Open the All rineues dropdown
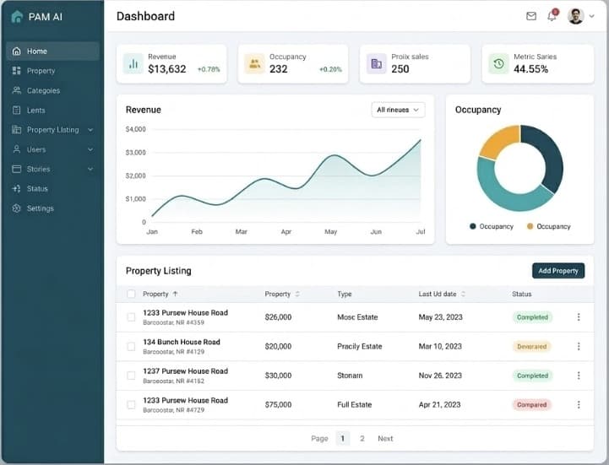 click(398, 110)
